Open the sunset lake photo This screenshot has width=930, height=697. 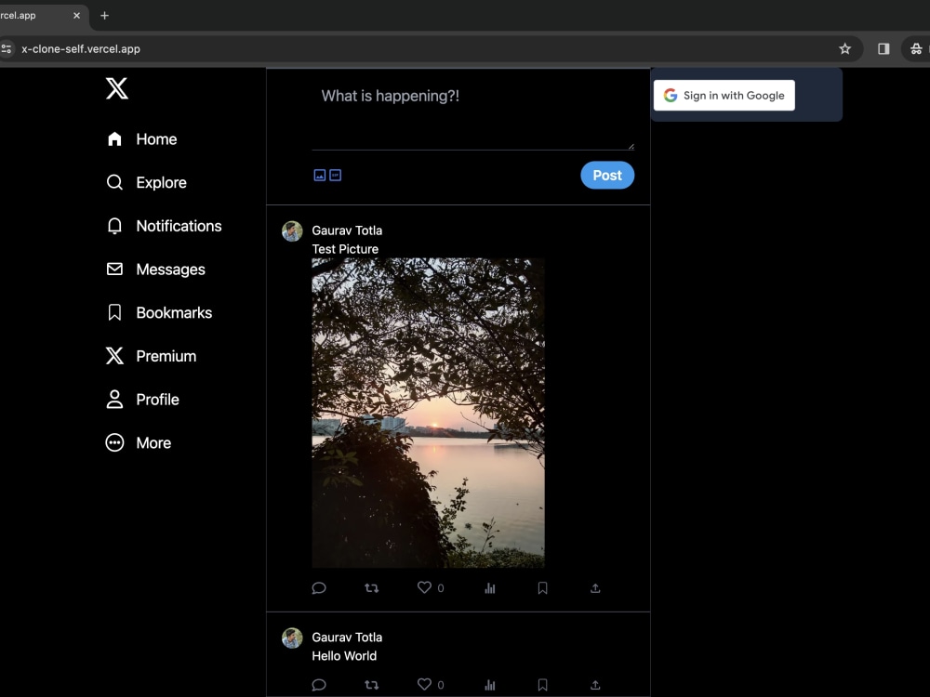[x=428, y=413]
